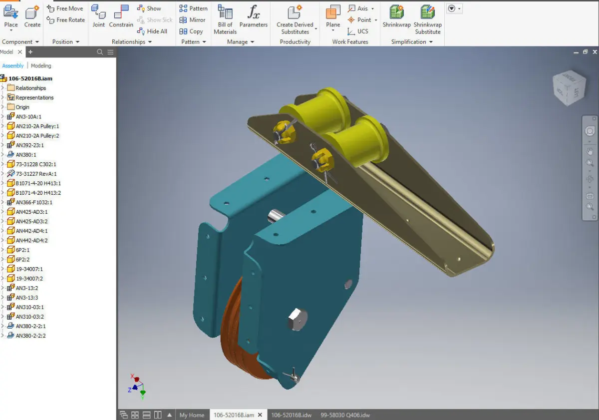Click the work Point tool
Screen dimensions: 599x420
[359, 20]
